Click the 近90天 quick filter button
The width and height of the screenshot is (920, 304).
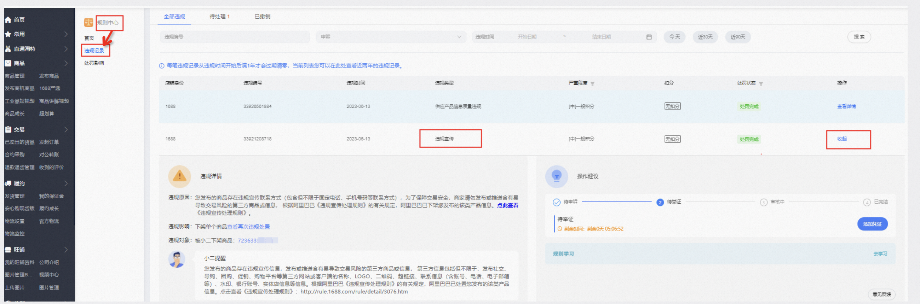pyautogui.click(x=737, y=37)
